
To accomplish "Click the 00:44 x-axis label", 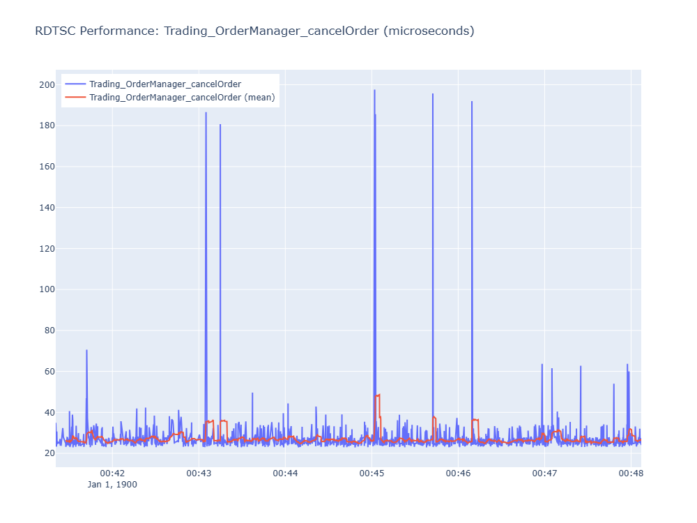I will point(285,473).
